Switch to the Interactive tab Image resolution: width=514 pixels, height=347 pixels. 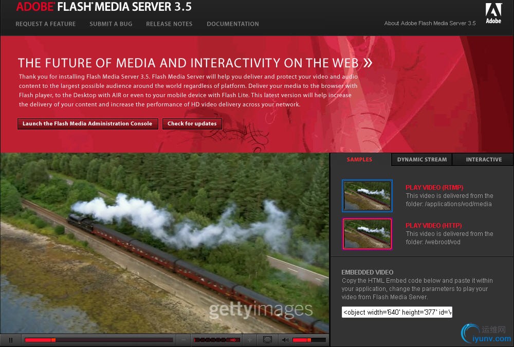tap(484, 159)
